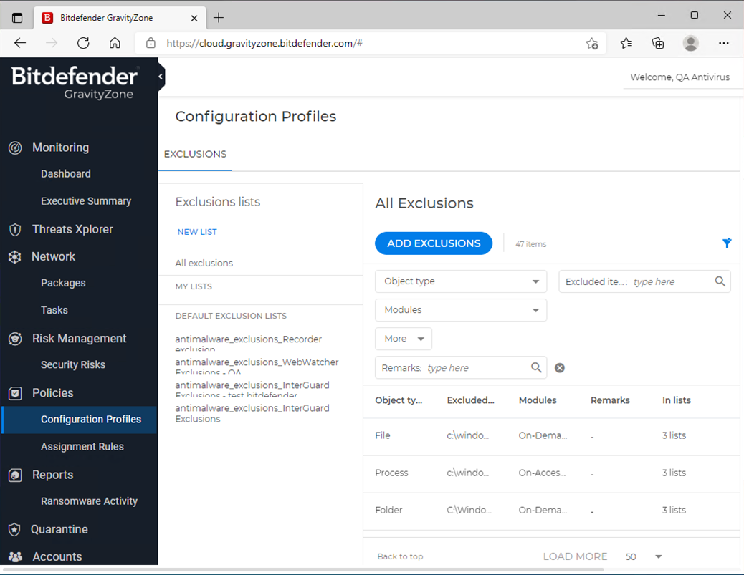The height and width of the screenshot is (575, 744).
Task: Sort by Object type column header
Action: pyautogui.click(x=399, y=400)
